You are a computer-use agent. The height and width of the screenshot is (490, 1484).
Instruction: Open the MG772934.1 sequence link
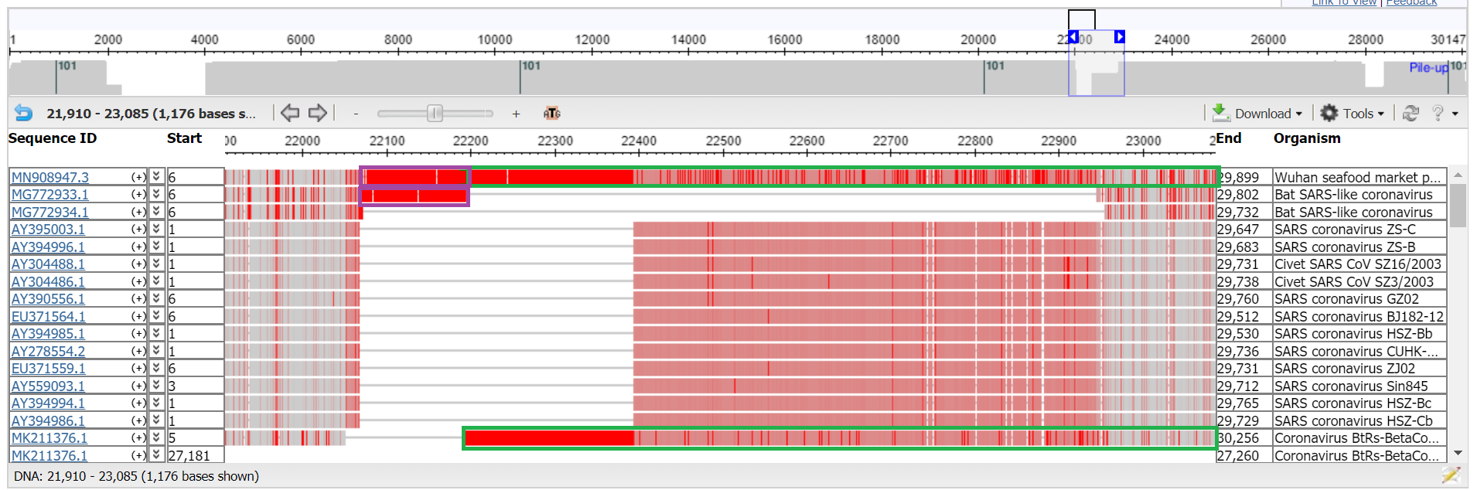[50, 212]
